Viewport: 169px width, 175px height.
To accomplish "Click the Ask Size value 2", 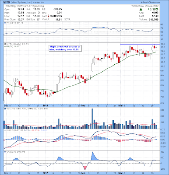I will coord(39,13).
